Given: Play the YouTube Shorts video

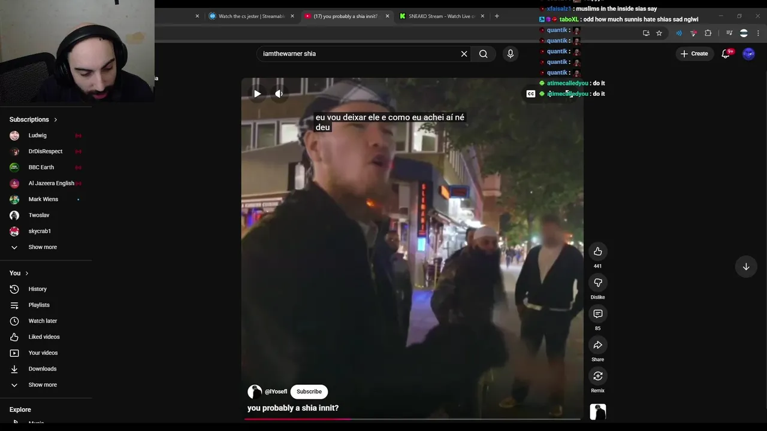Looking at the screenshot, I should pyautogui.click(x=257, y=93).
